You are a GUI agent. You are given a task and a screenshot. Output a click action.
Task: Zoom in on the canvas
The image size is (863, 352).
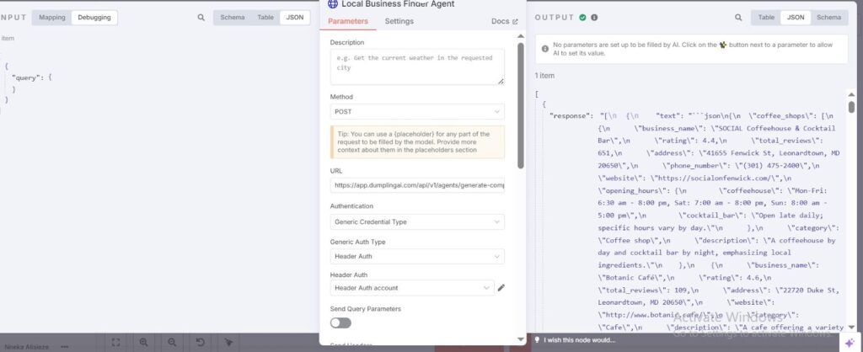(x=143, y=342)
